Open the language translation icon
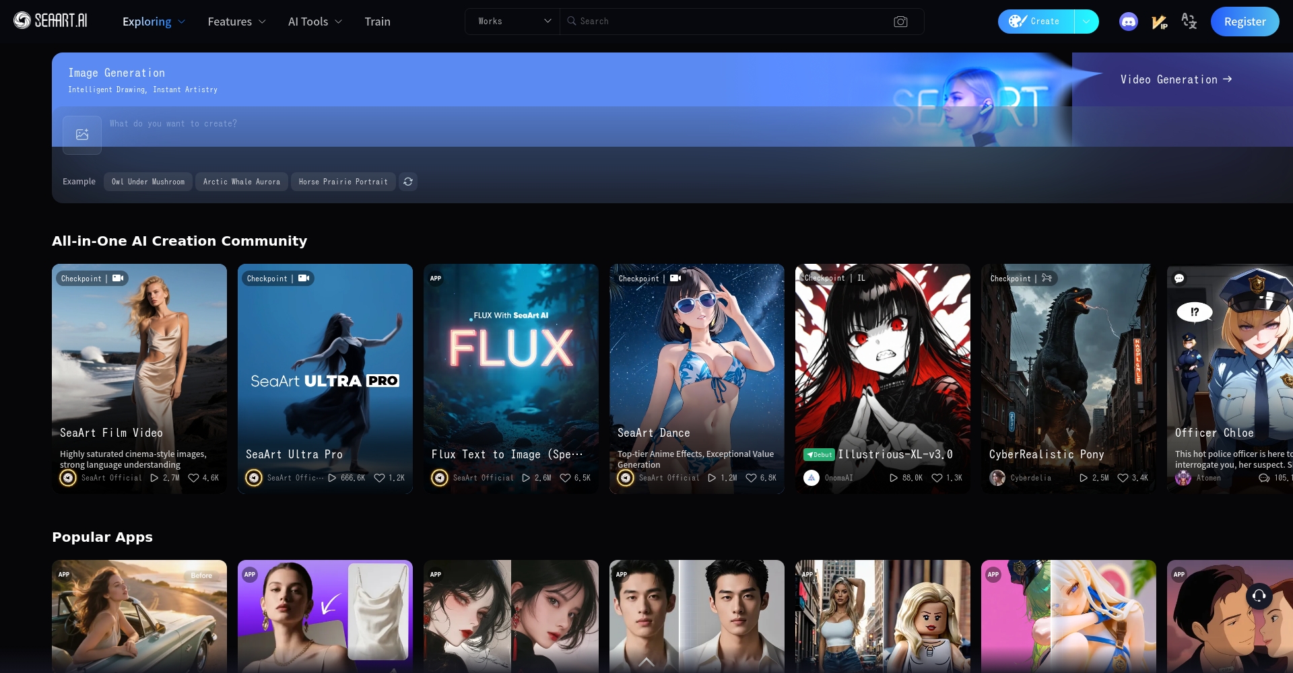Image resolution: width=1293 pixels, height=673 pixels. [1189, 22]
